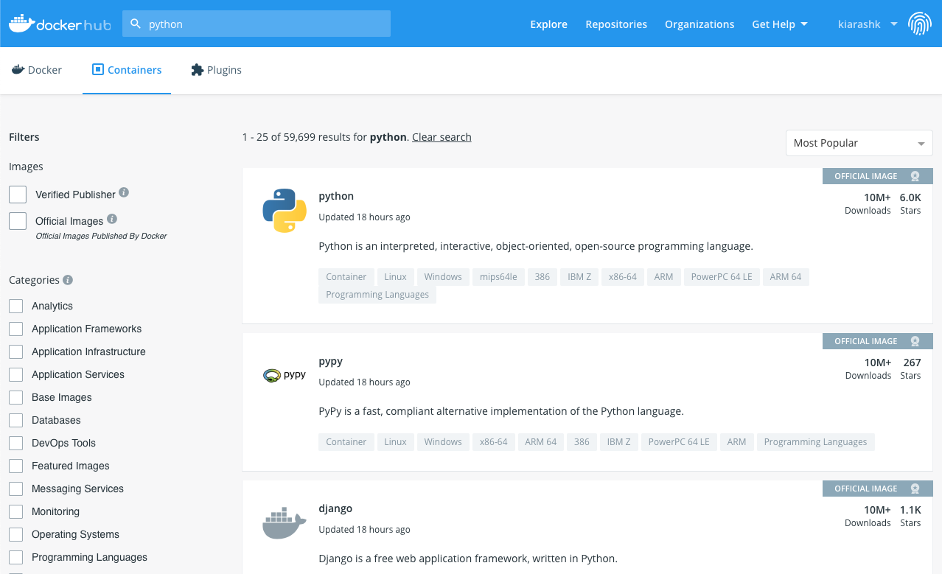Click the Categories info icon

68,280
